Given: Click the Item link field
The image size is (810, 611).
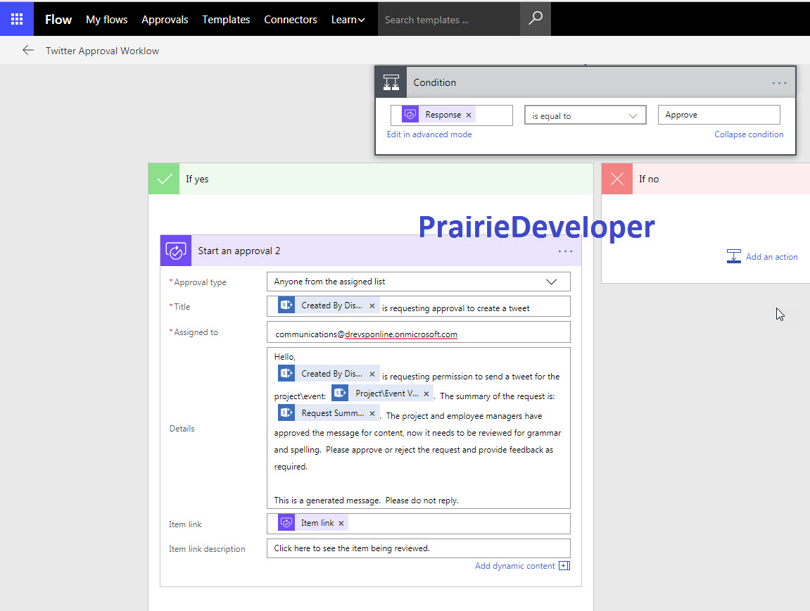Looking at the screenshot, I should (419, 524).
